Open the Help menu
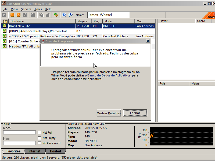The image size is (215, 161). (48, 9)
